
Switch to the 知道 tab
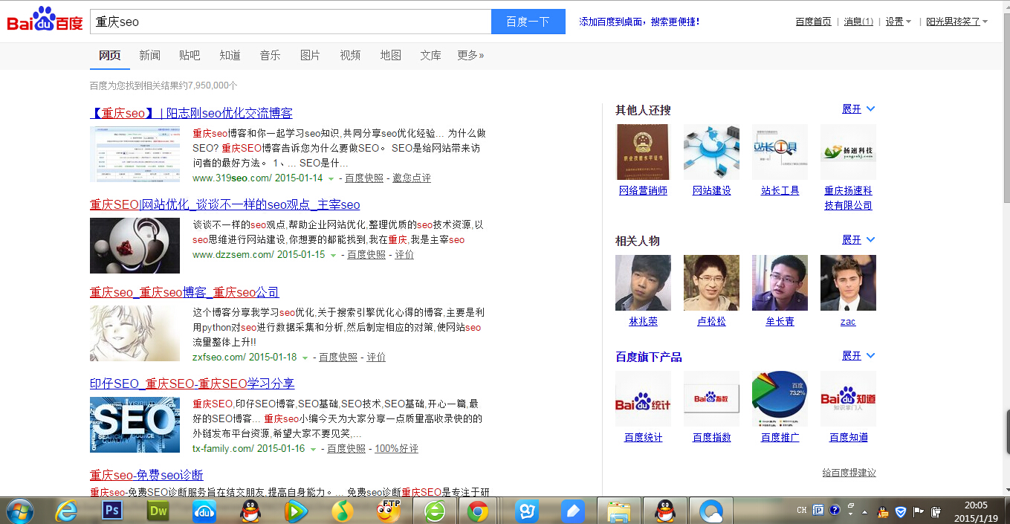[230, 55]
